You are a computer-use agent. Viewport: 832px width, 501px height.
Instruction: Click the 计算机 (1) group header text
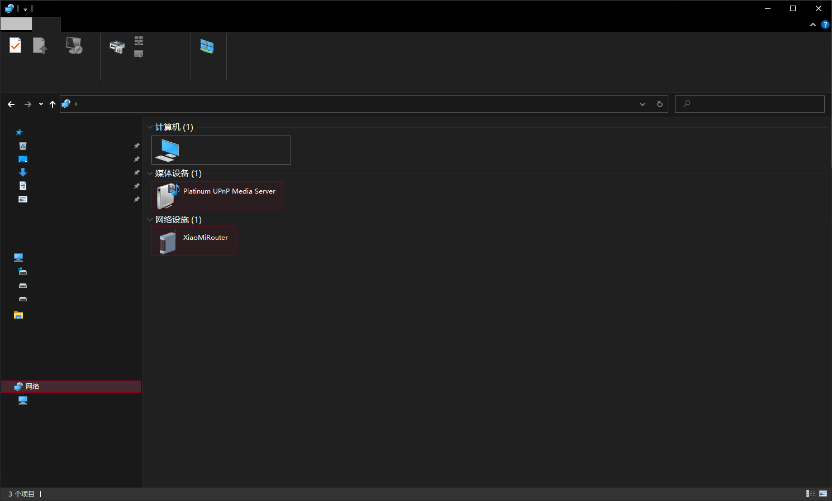coord(174,127)
